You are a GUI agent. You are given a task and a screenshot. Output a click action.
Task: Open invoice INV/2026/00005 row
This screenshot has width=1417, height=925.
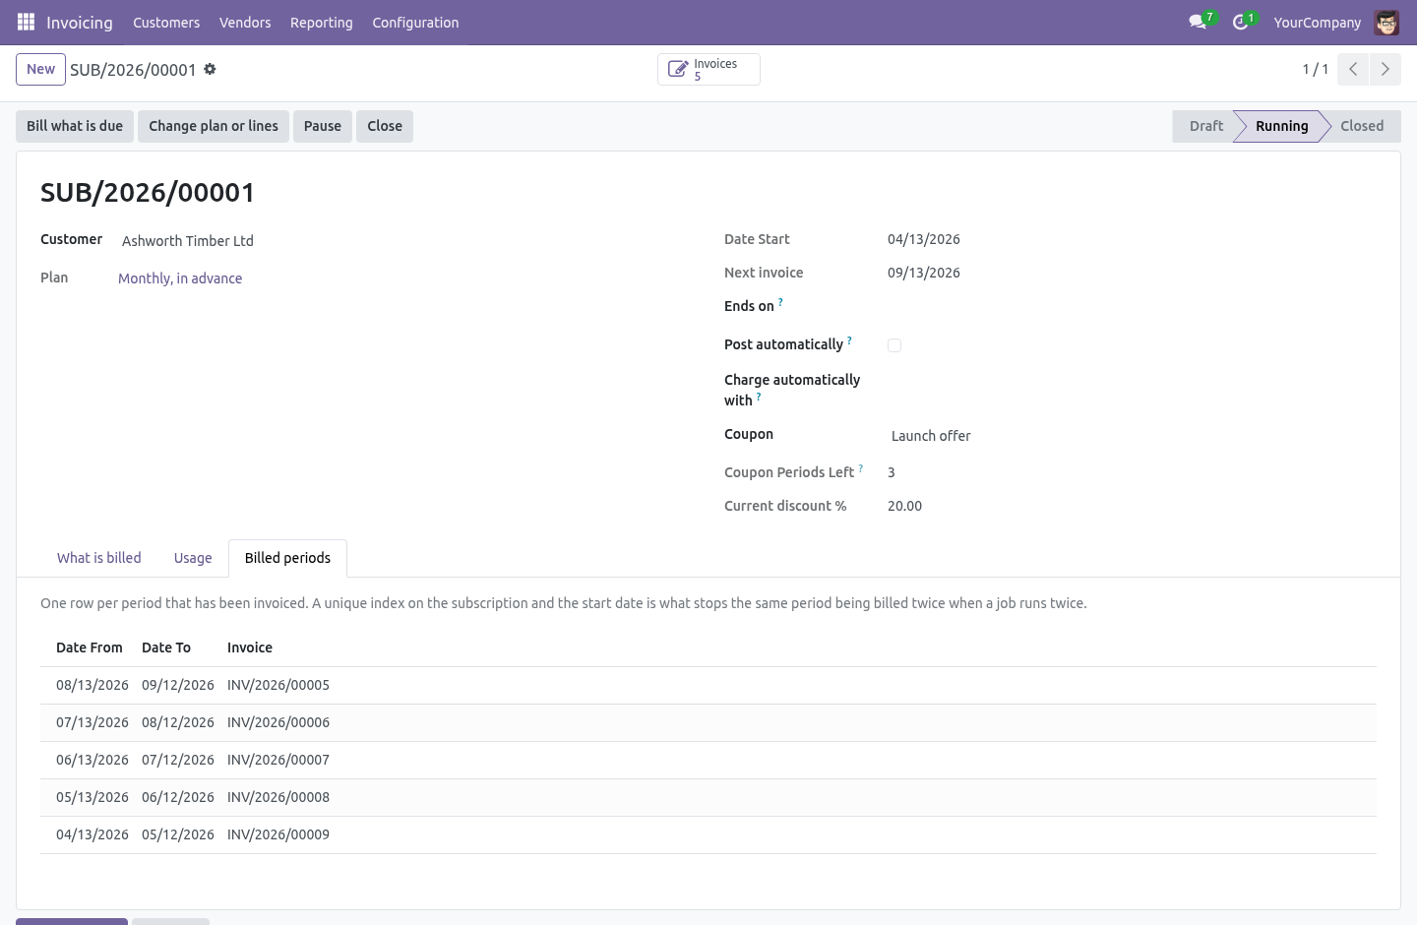[708, 685]
